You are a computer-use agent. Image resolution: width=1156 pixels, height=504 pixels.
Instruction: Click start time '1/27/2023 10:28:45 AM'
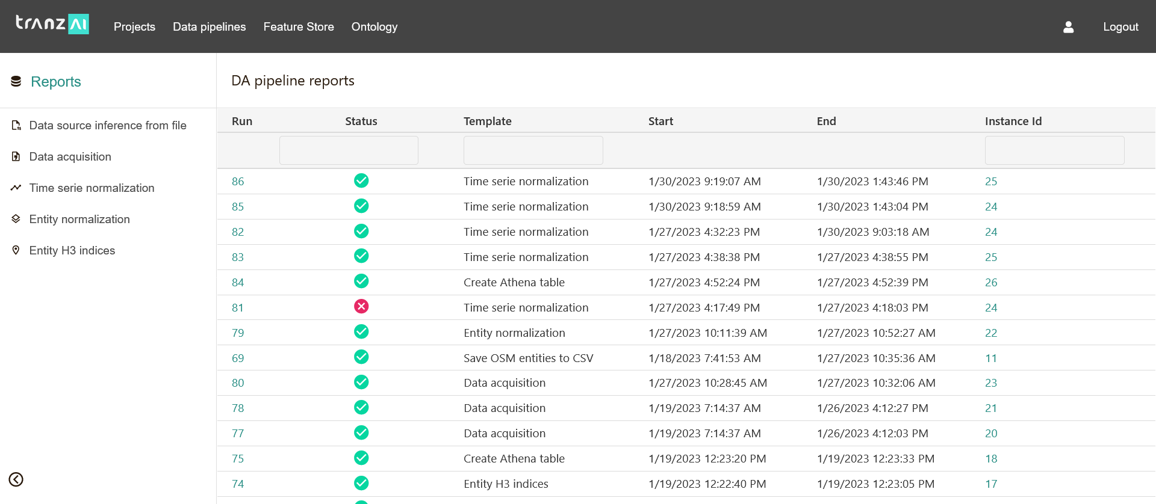click(x=707, y=383)
